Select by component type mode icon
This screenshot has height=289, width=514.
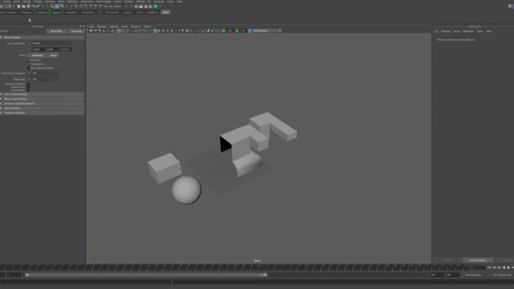click(62, 6)
